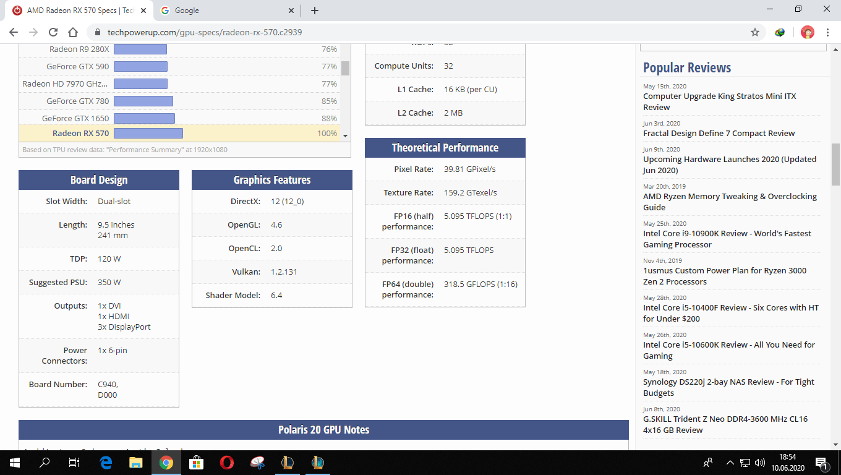Open AMD Ryzen Memory Tweaking & Overclocking Guide
This screenshot has width=841, height=475.
click(730, 202)
